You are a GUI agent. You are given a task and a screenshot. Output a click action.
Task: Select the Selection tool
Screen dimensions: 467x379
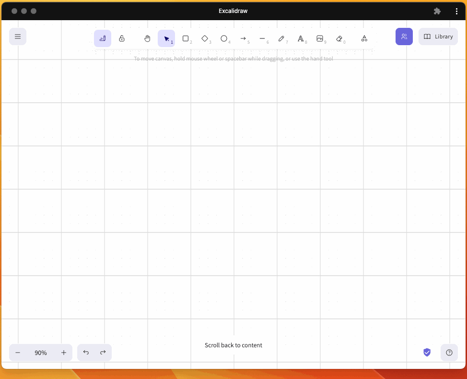coord(166,38)
